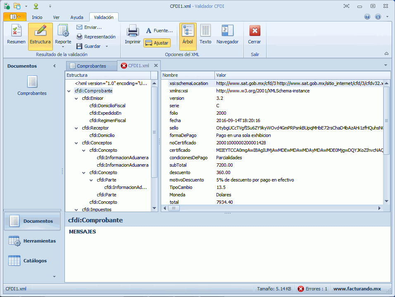Click the Valor column header

[x=302, y=75]
